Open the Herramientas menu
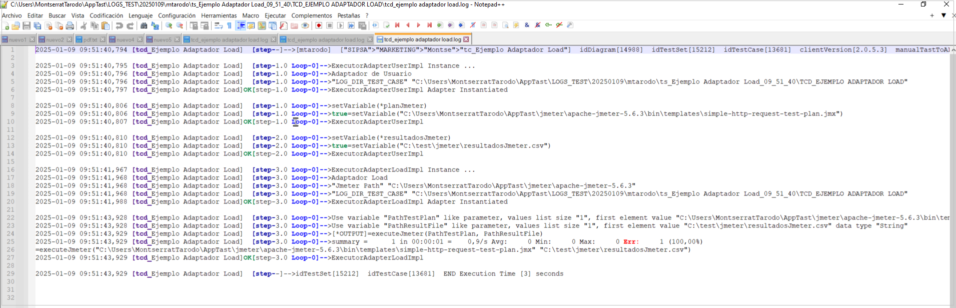956x308 pixels. click(219, 15)
